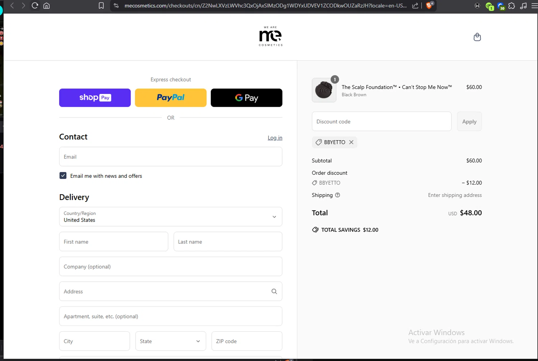The height and width of the screenshot is (361, 538).
Task: Click the shipping info question mark icon
Action: pos(338,195)
